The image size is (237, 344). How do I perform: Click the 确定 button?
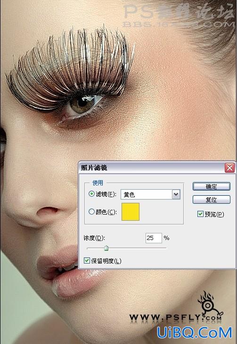coord(211,186)
